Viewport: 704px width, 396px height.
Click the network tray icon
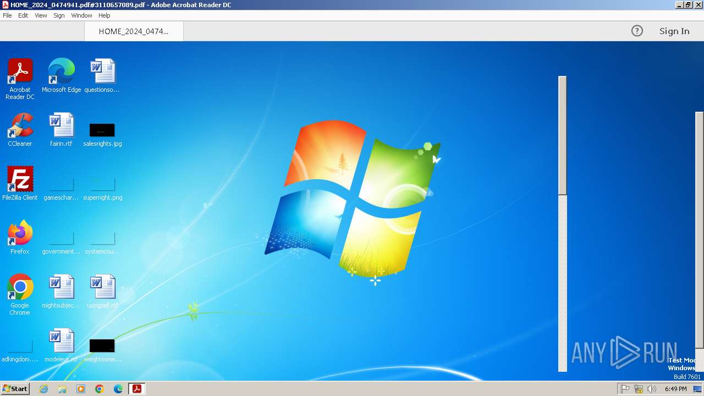[639, 389]
